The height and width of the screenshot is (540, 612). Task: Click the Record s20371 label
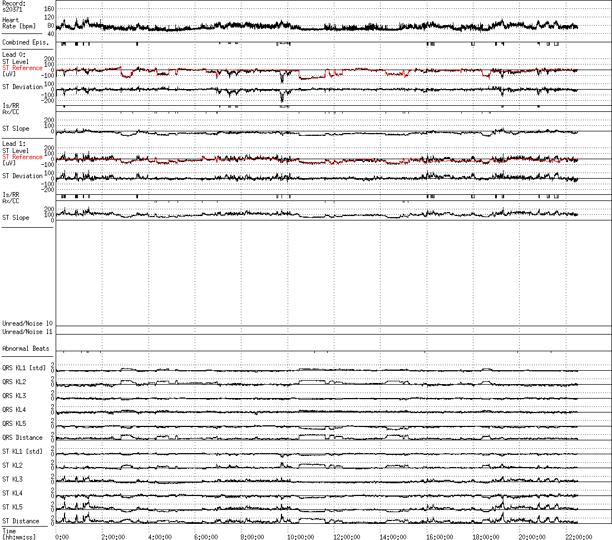point(14,6)
